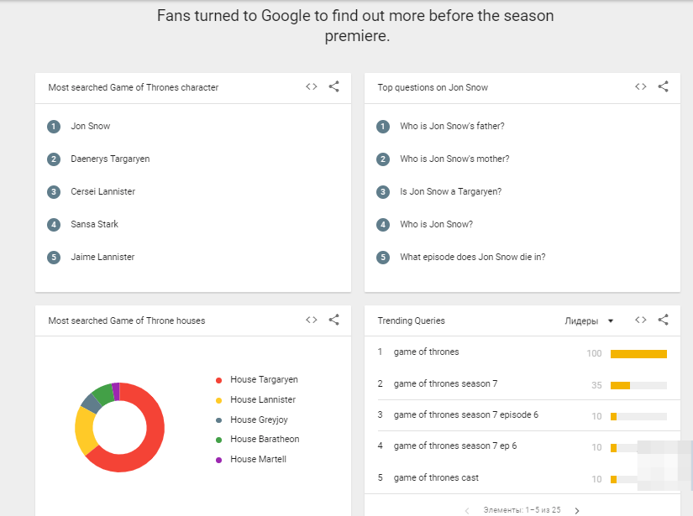The image size is (693, 516).
Task: Share the Most searched character card
Action: click(333, 86)
